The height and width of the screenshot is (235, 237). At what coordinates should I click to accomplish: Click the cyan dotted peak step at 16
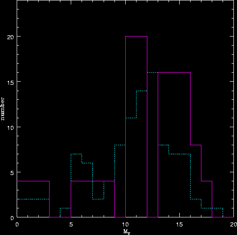tap(152, 73)
